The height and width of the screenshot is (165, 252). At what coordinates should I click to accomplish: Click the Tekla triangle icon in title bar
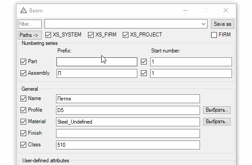[x=24, y=10]
